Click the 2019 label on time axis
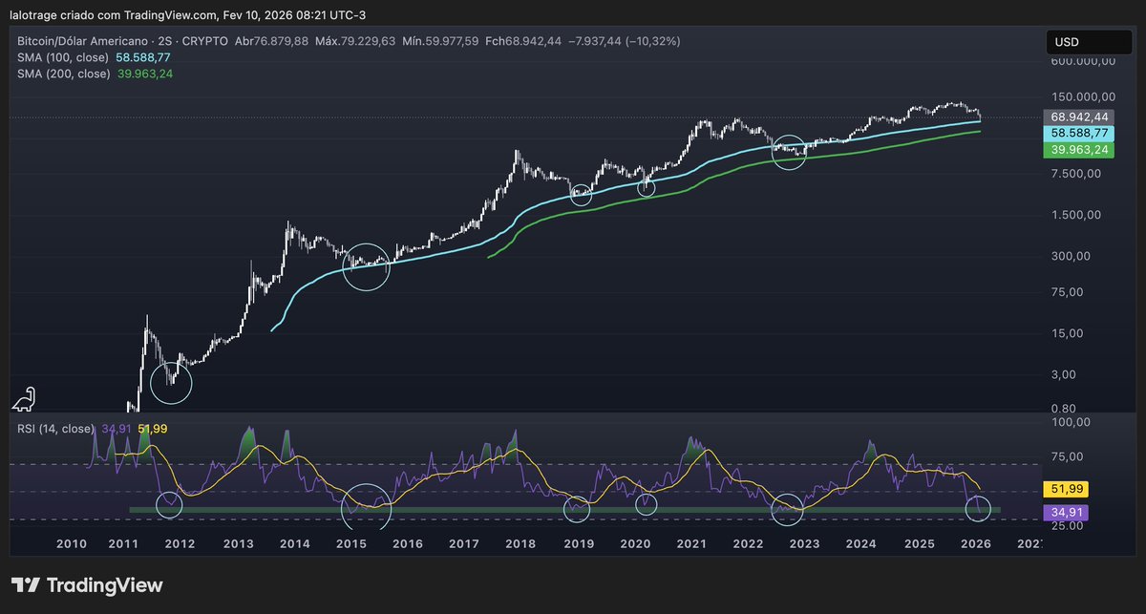Image resolution: width=1146 pixels, height=614 pixels. point(579,543)
